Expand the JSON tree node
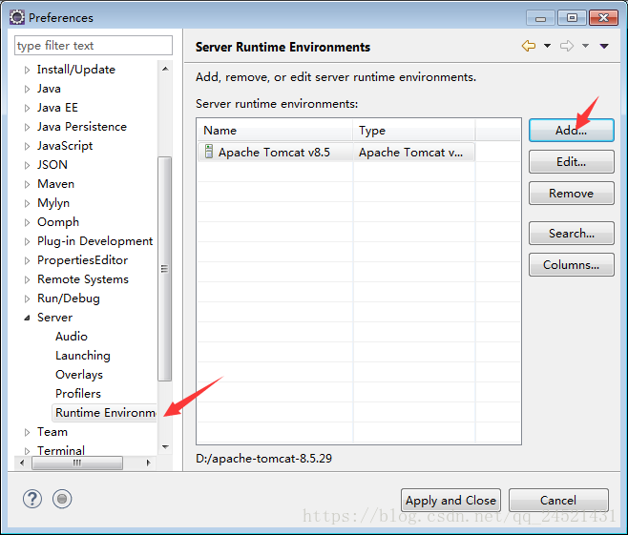The width and height of the screenshot is (628, 535). click(x=27, y=165)
